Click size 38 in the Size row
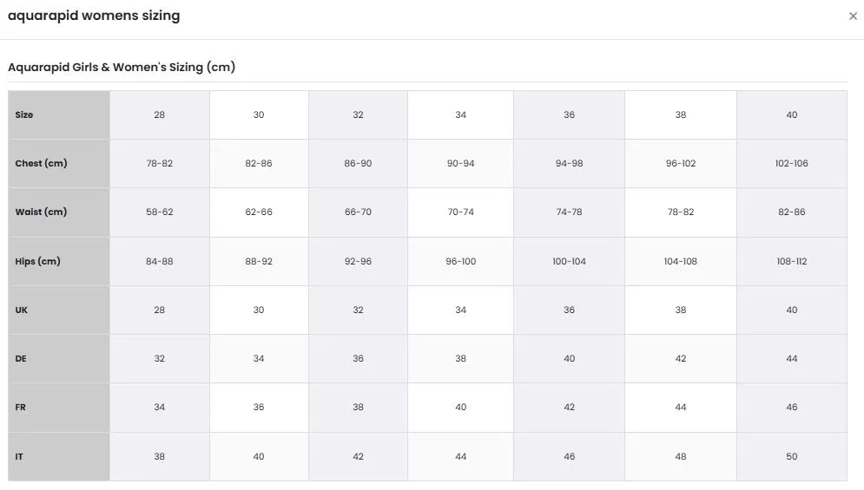The width and height of the screenshot is (864, 490). pos(681,115)
